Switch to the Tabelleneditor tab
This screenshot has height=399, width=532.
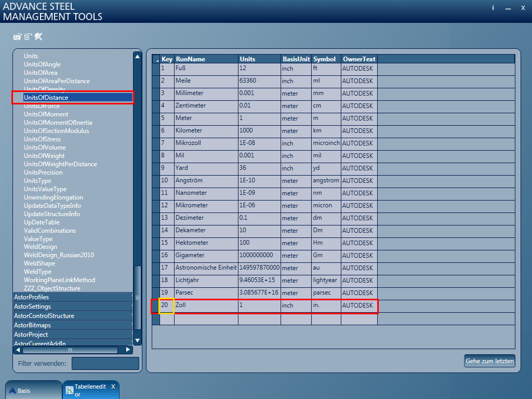click(90, 390)
